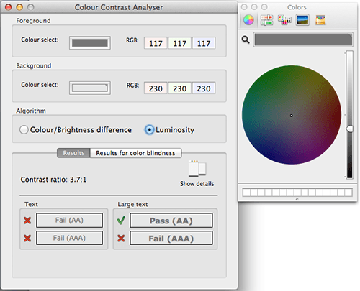Click the Contrast ratio: 3.7:1 text
The width and height of the screenshot is (360, 291).
[53, 180]
